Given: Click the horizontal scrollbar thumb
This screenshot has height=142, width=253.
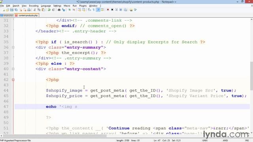Looking at the screenshot, I should click(x=54, y=136).
